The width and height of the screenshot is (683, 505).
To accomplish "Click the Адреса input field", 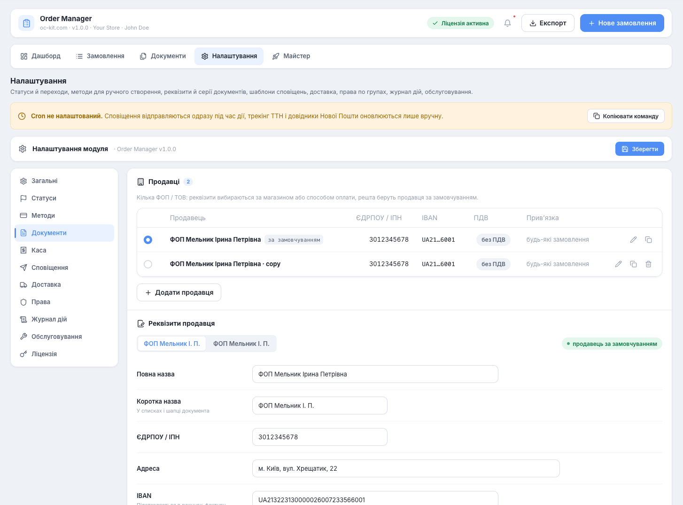I will click(x=406, y=468).
